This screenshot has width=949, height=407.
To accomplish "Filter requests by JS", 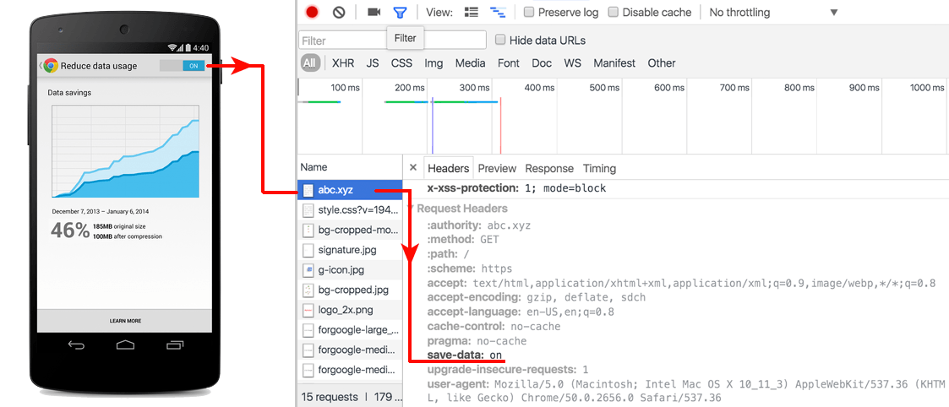I will [x=373, y=62].
